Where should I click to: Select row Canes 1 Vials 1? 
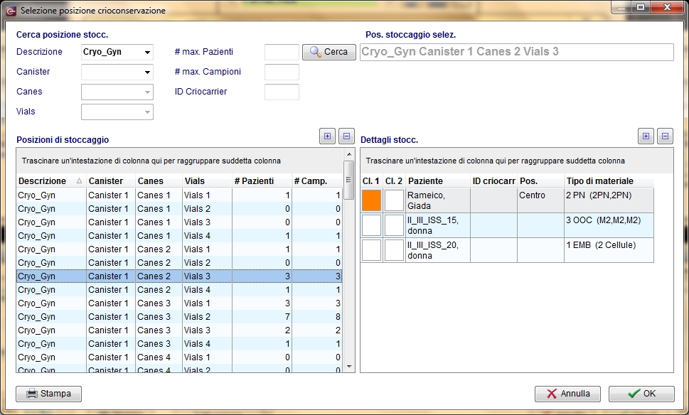(x=179, y=195)
